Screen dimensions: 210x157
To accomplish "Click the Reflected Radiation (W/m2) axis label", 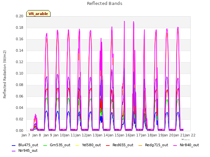I will pos(5,74).
